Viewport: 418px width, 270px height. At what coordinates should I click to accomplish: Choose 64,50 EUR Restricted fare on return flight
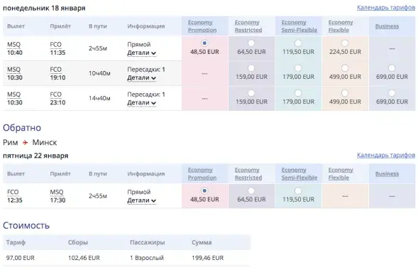pyautogui.click(x=251, y=190)
